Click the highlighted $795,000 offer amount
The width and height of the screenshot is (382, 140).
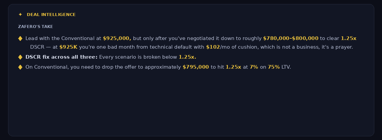pyautogui.click(x=196, y=67)
